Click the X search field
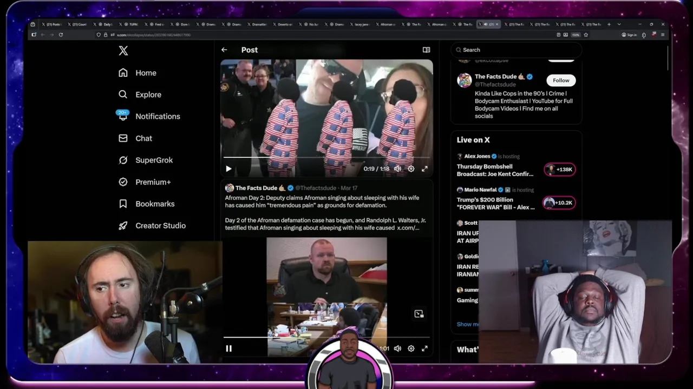This screenshot has height=389, width=693. tap(517, 50)
